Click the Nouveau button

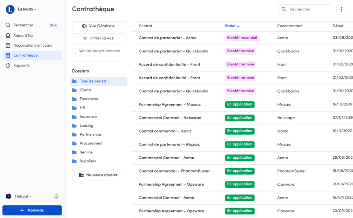(x=32, y=210)
